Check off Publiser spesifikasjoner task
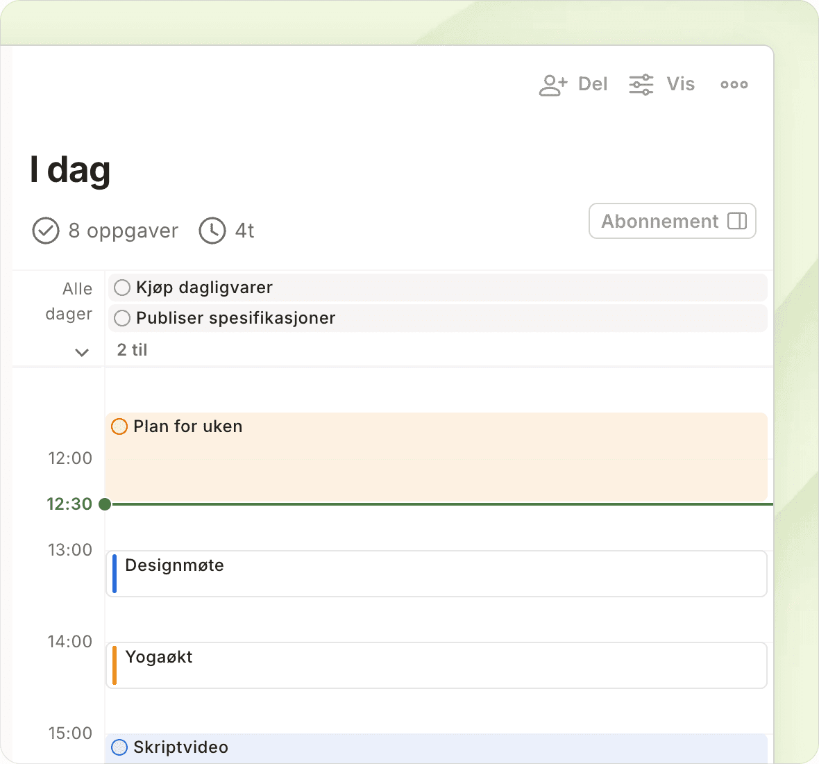 tap(122, 318)
